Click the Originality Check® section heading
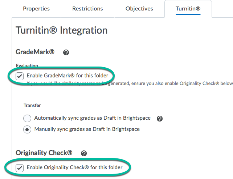The image size is (233, 179). (44, 153)
